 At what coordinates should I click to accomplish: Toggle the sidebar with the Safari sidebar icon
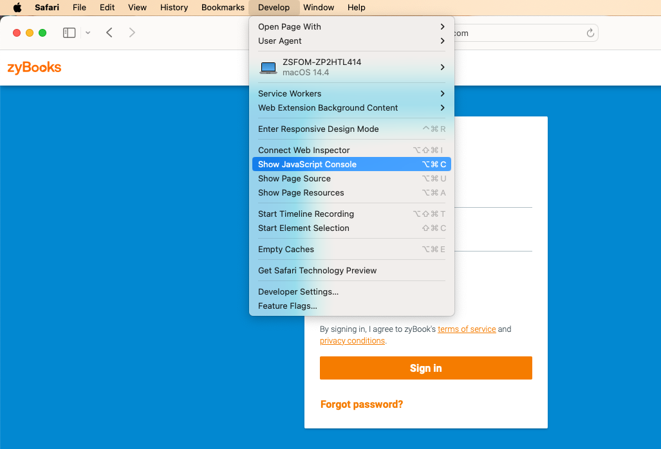click(69, 32)
